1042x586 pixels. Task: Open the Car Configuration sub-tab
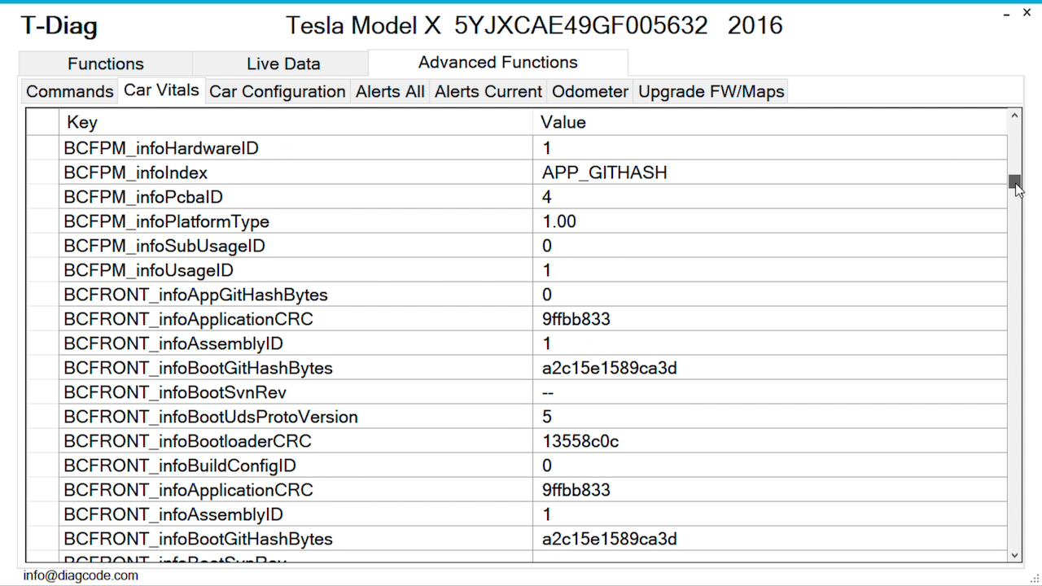[x=278, y=91]
